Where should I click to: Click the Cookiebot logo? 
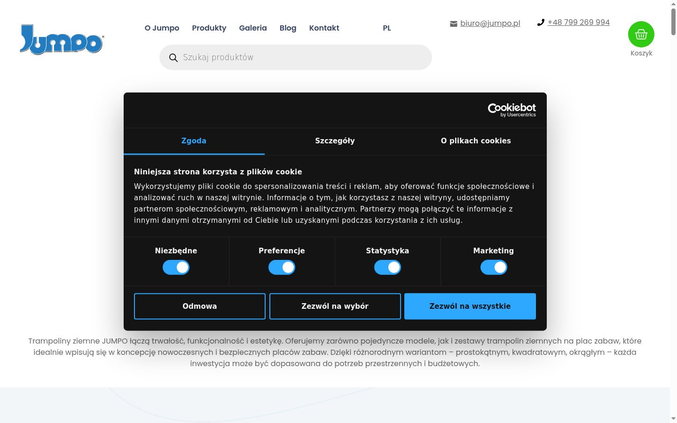[512, 110]
